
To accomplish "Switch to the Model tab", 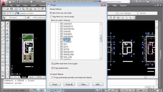I will pyautogui.click(x=24, y=77).
